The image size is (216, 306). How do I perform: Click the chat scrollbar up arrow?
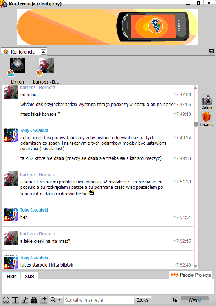[x=196, y=88]
